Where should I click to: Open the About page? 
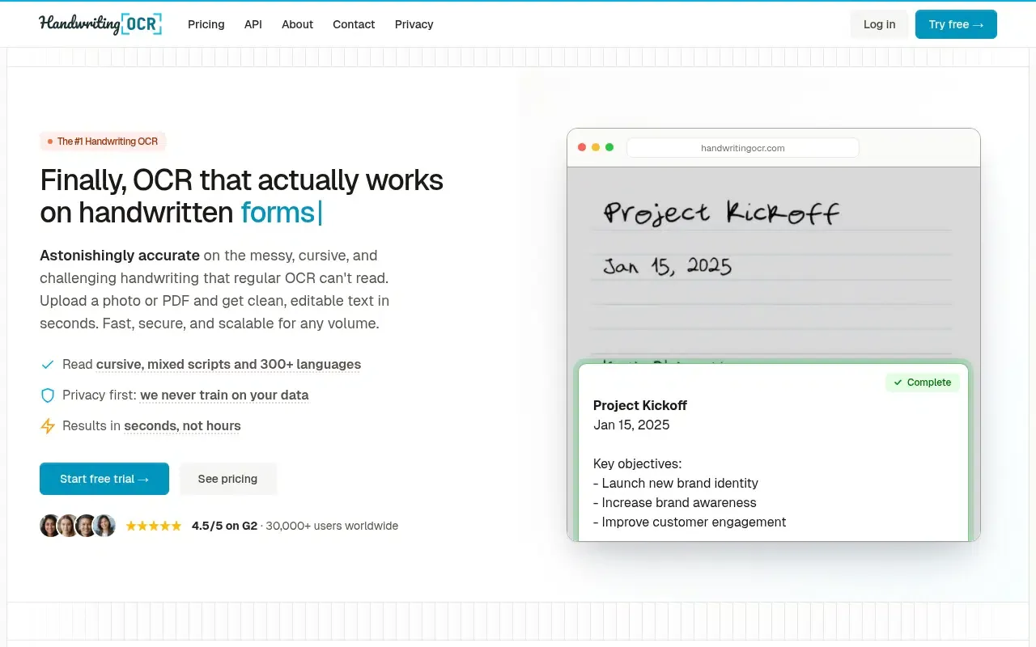pos(297,24)
